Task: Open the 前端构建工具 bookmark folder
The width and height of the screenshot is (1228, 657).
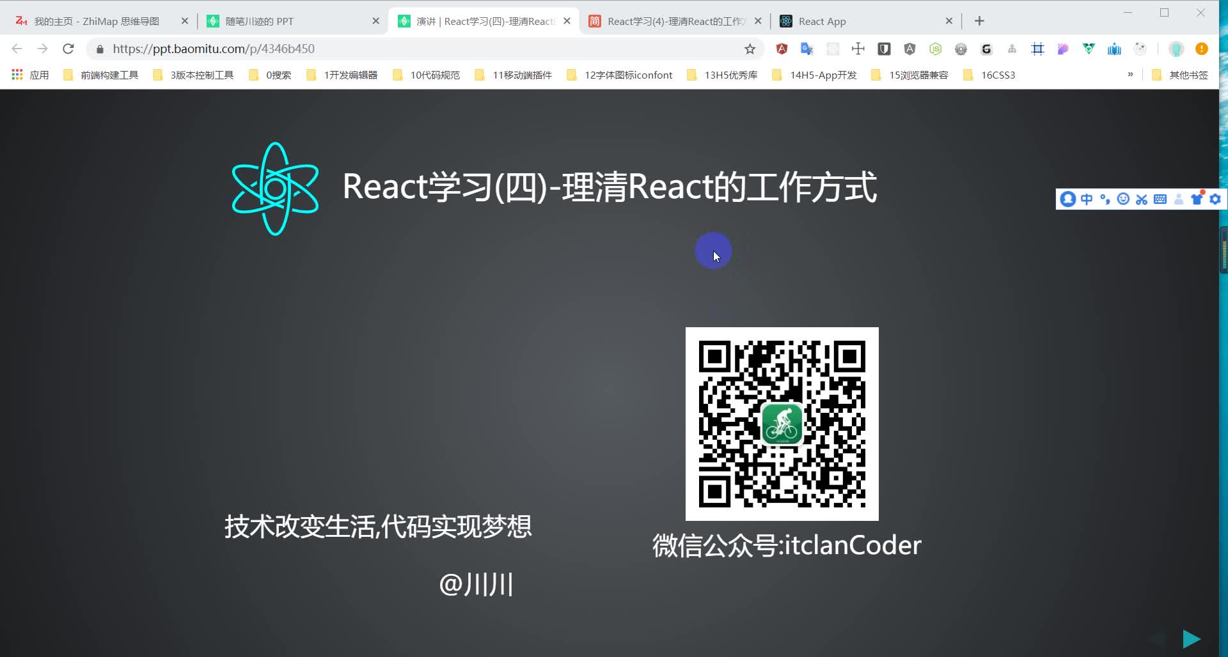Action: 101,75
